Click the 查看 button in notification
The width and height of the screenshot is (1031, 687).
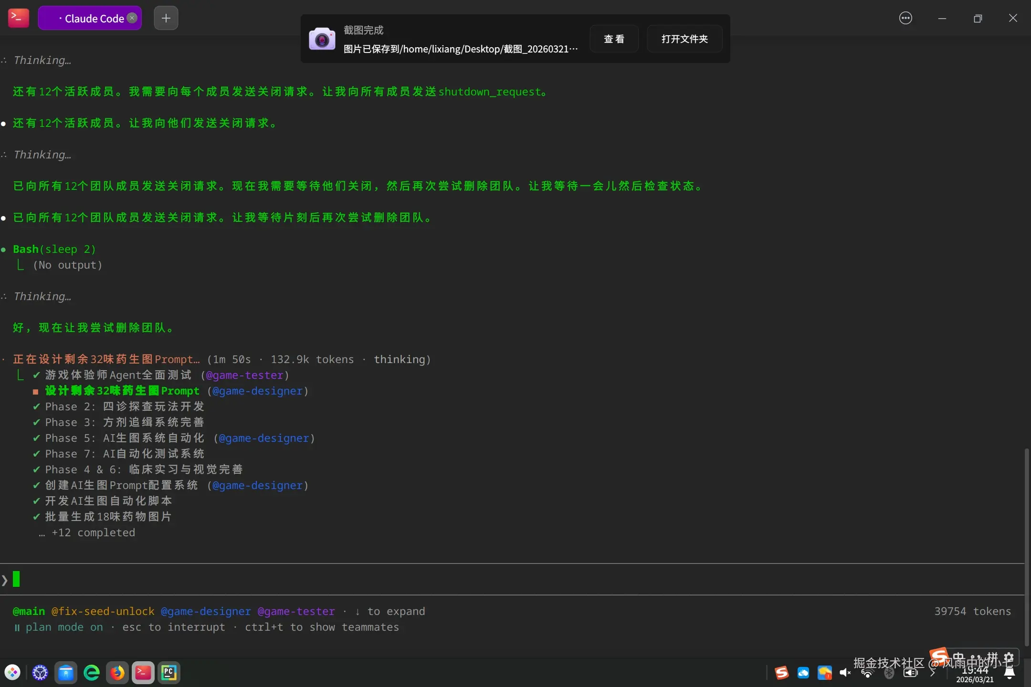coord(614,39)
